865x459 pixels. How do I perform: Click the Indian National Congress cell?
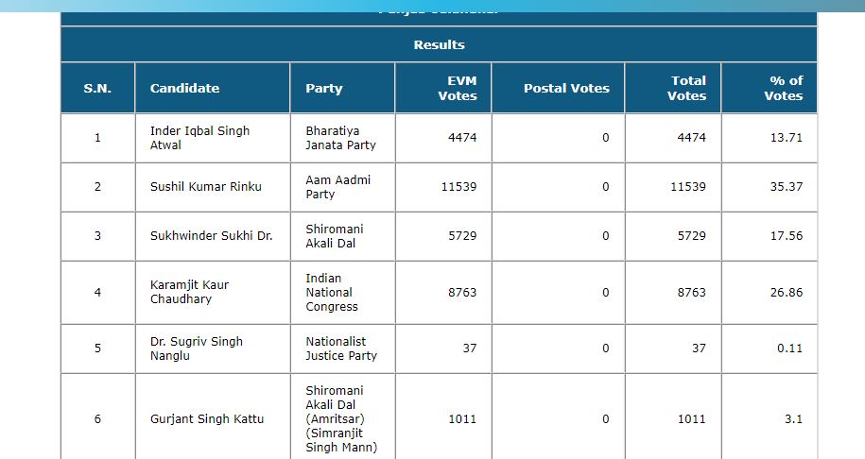click(332, 292)
